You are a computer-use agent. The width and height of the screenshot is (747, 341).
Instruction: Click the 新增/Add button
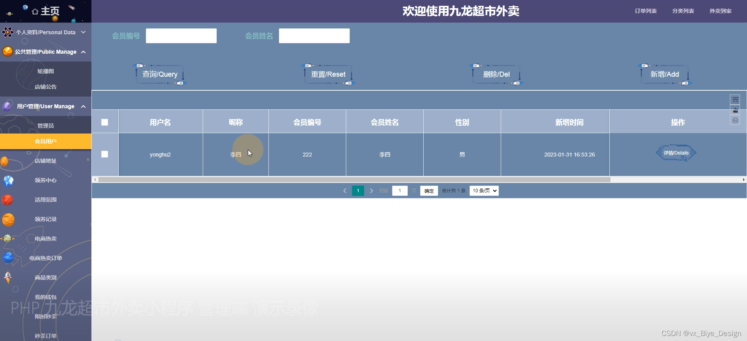pos(665,74)
